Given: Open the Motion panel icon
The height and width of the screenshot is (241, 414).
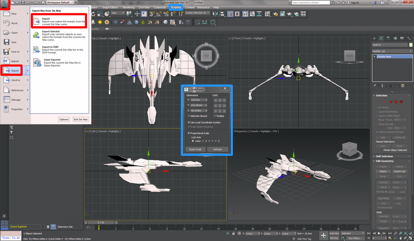Looking at the screenshot, I should pos(395,38).
